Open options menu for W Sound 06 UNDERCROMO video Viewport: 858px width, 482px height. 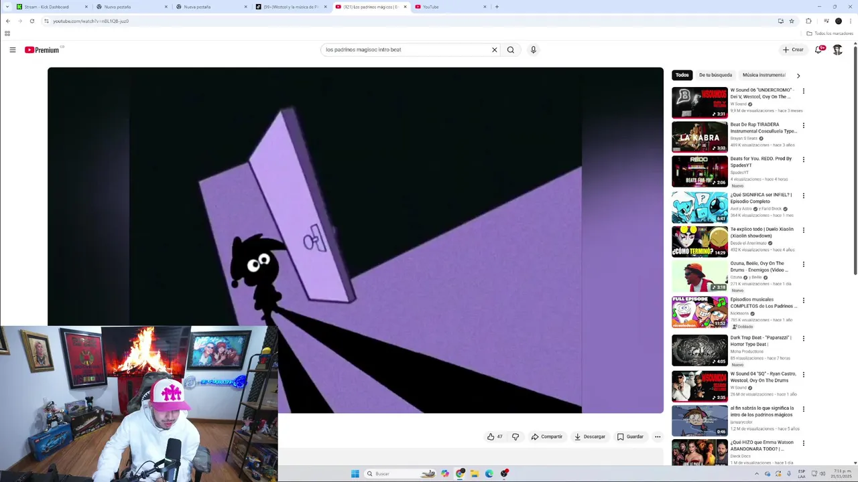[803, 91]
